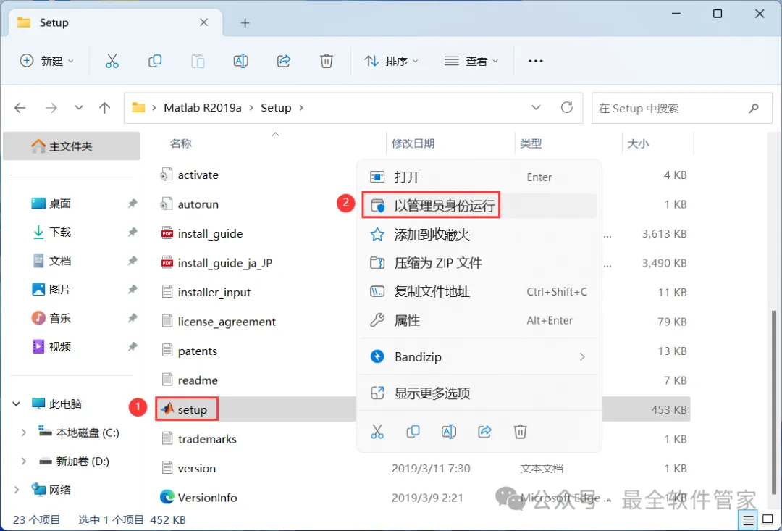
Task: Expand the 新加卷 (D:) node
Action: (x=23, y=461)
